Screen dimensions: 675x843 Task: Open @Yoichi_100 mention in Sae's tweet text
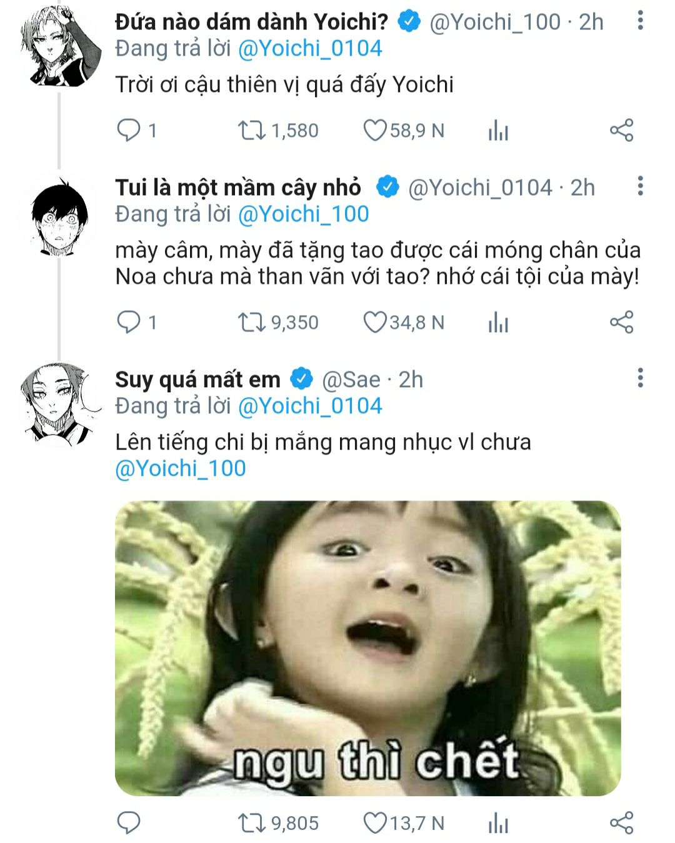point(181,468)
